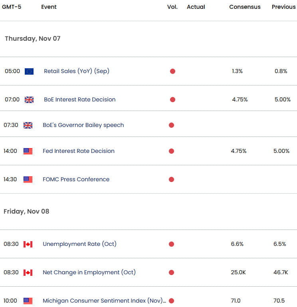The image size is (297, 307).
Task: Click the Vol. column header
Action: point(172,7)
